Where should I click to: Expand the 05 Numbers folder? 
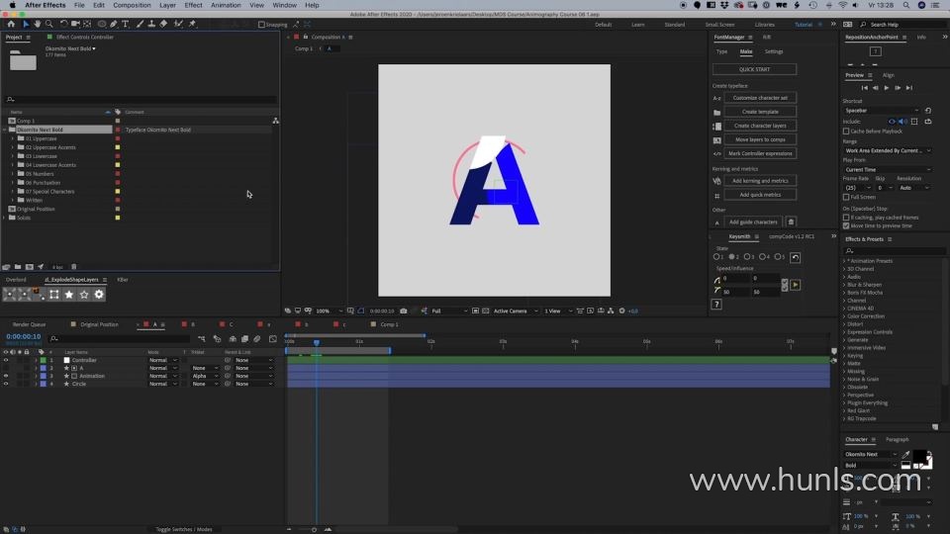(x=13, y=174)
